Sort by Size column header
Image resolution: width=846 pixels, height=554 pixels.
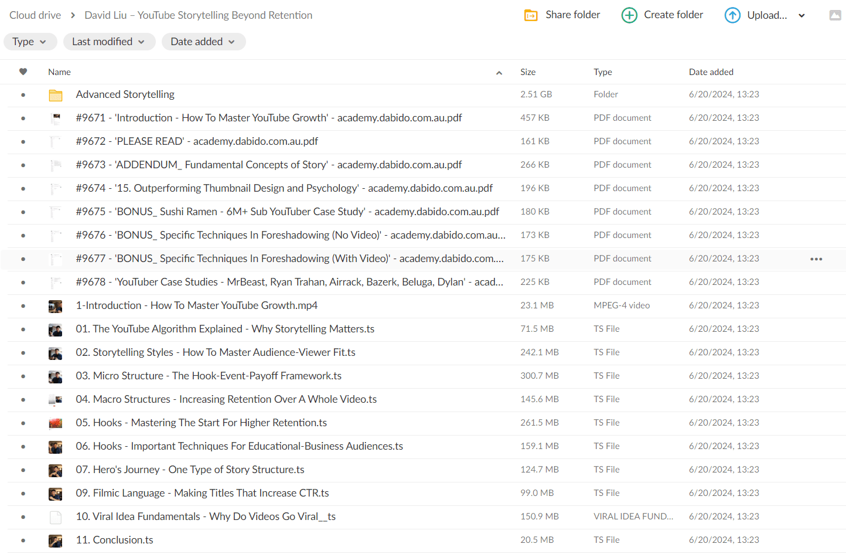528,72
